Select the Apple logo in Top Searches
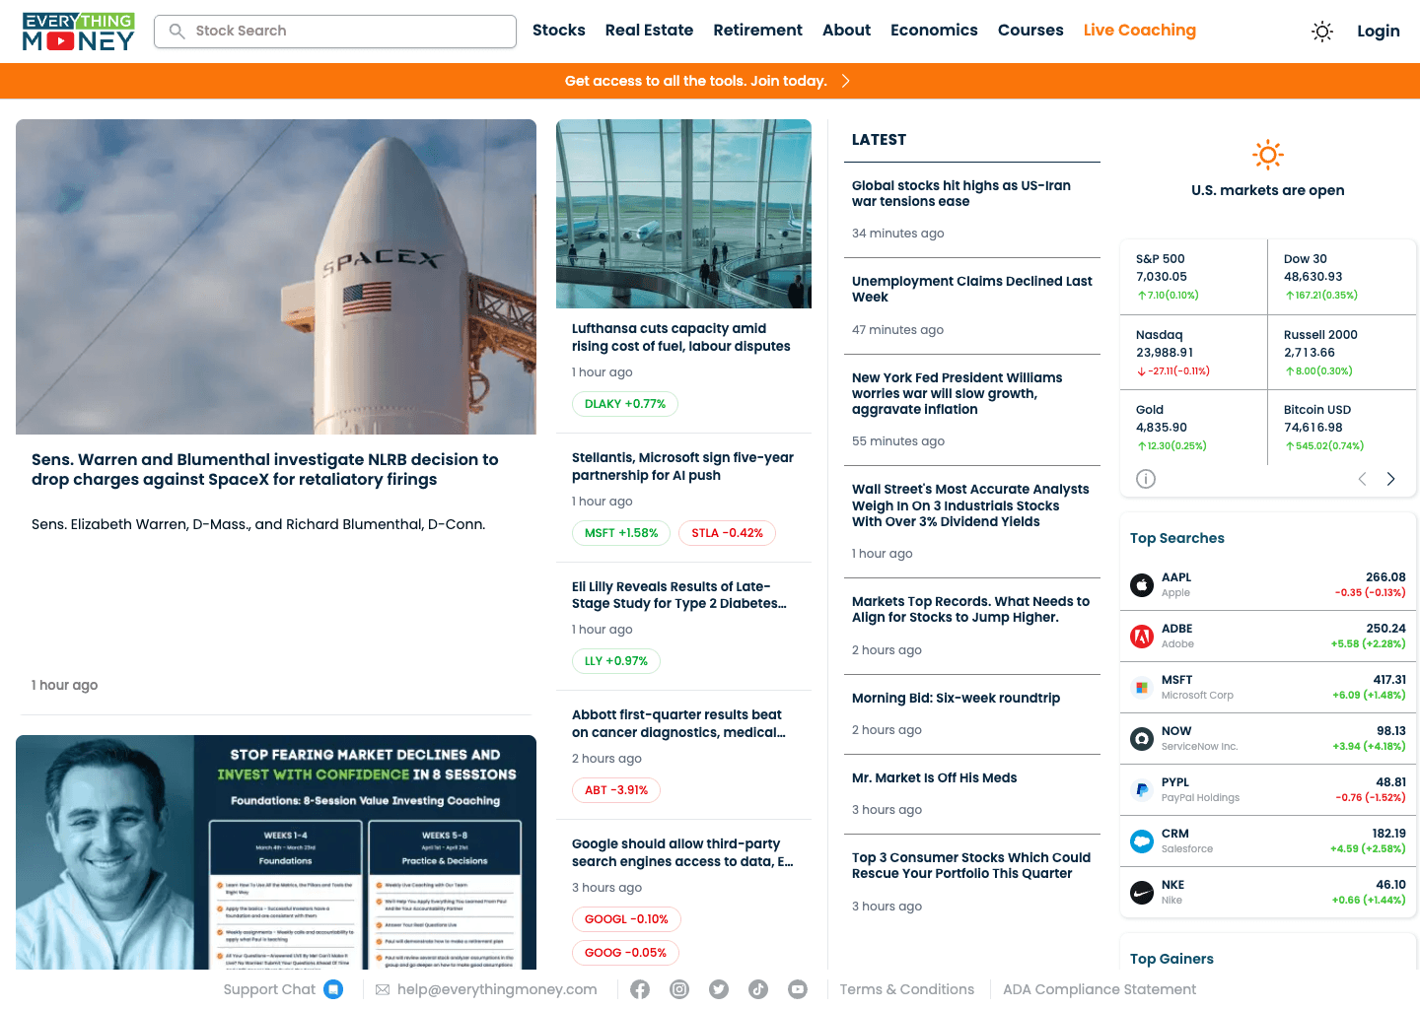This screenshot has height=1009, width=1420. 1141,584
